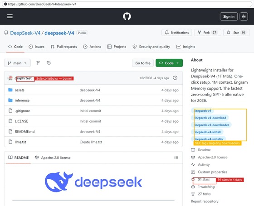Open commit b8d7008

(x=146, y=78)
